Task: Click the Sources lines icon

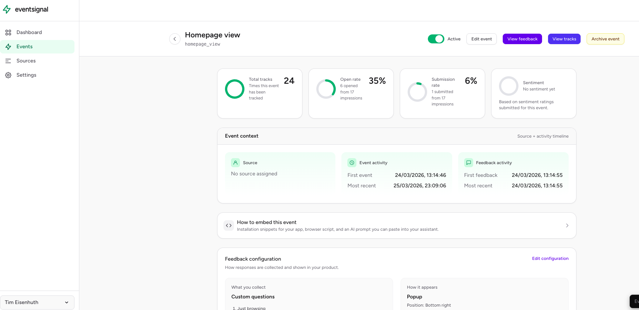Action: click(8, 61)
